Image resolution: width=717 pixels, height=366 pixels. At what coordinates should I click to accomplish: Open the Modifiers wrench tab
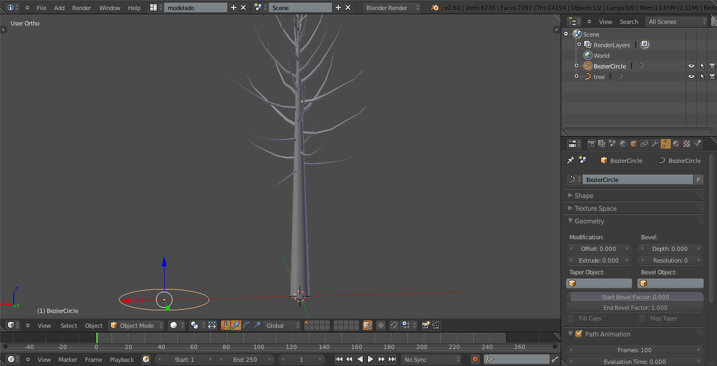pyautogui.click(x=655, y=144)
